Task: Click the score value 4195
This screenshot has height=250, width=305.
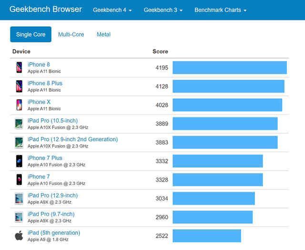Action: pyautogui.click(x=162, y=68)
